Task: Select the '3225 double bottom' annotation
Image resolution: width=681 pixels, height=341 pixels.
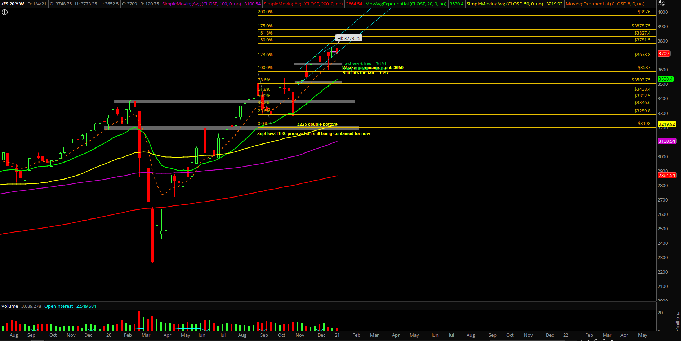Action: tap(317, 124)
